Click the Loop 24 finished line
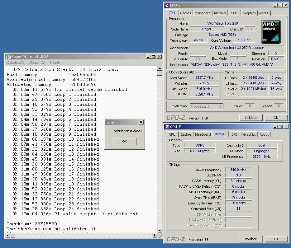The width and height of the screenshot is (291, 248). (56, 209)
